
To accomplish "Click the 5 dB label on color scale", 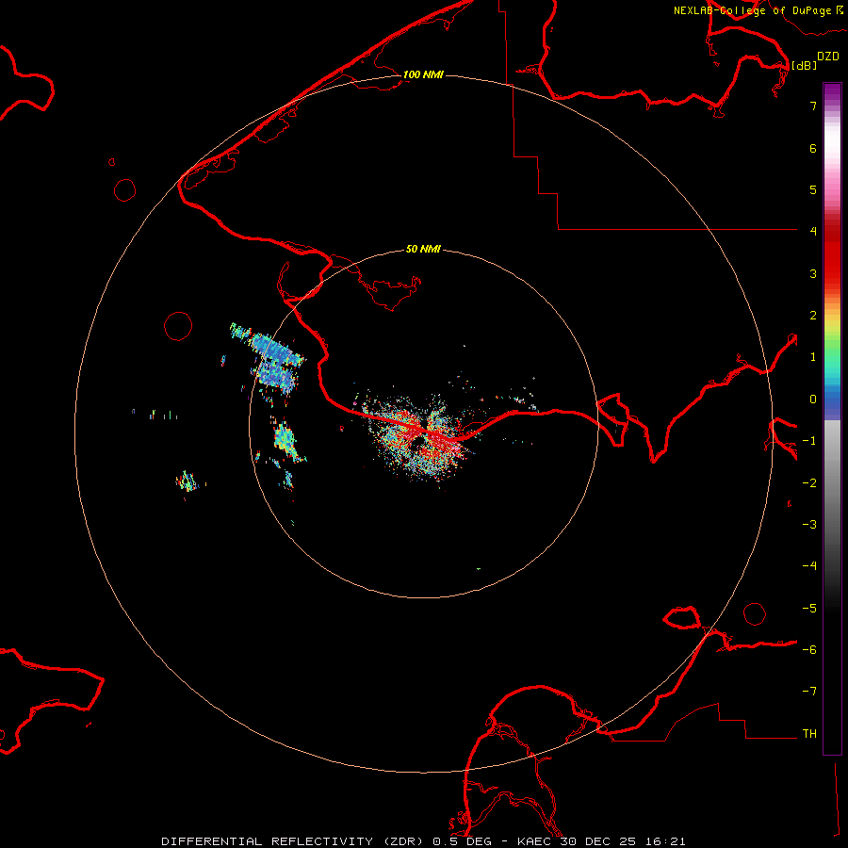I will point(813,189).
